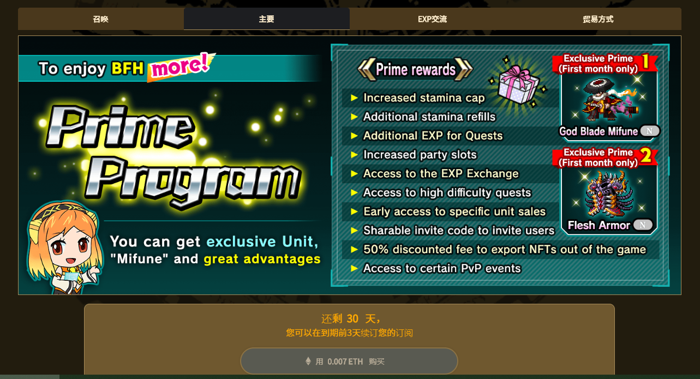
Task: Click the pink 'more!' label
Action: pos(180,66)
